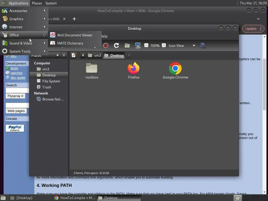
Task: Select File System in the sidebar
Action: 49,81
